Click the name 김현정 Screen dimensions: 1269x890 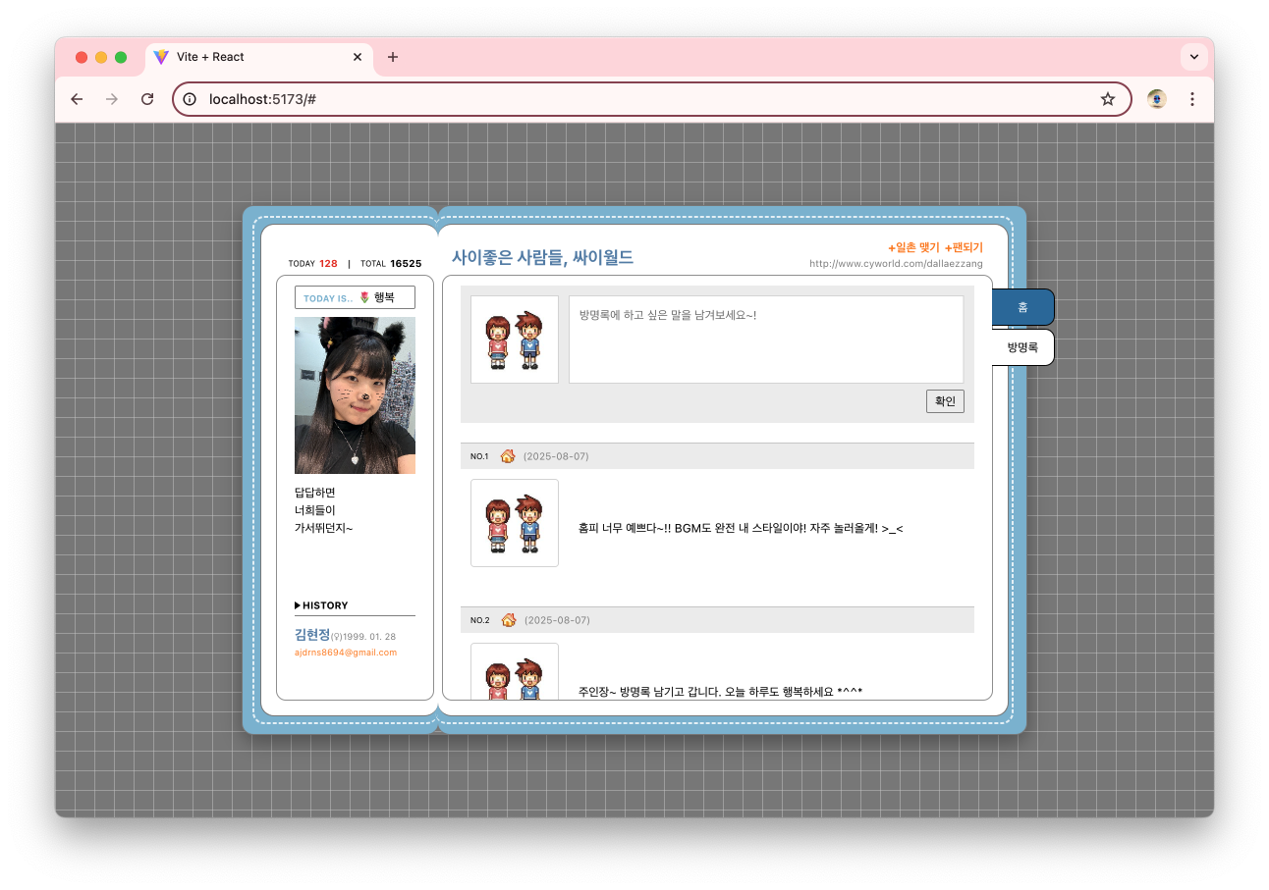pyautogui.click(x=312, y=635)
